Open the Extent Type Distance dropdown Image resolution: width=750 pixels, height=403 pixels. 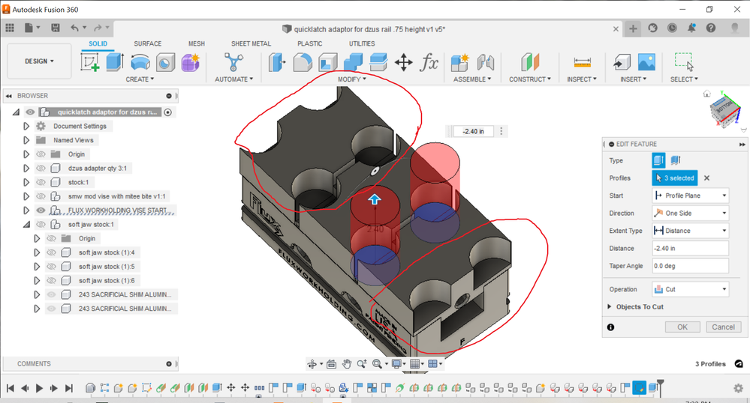(690, 231)
